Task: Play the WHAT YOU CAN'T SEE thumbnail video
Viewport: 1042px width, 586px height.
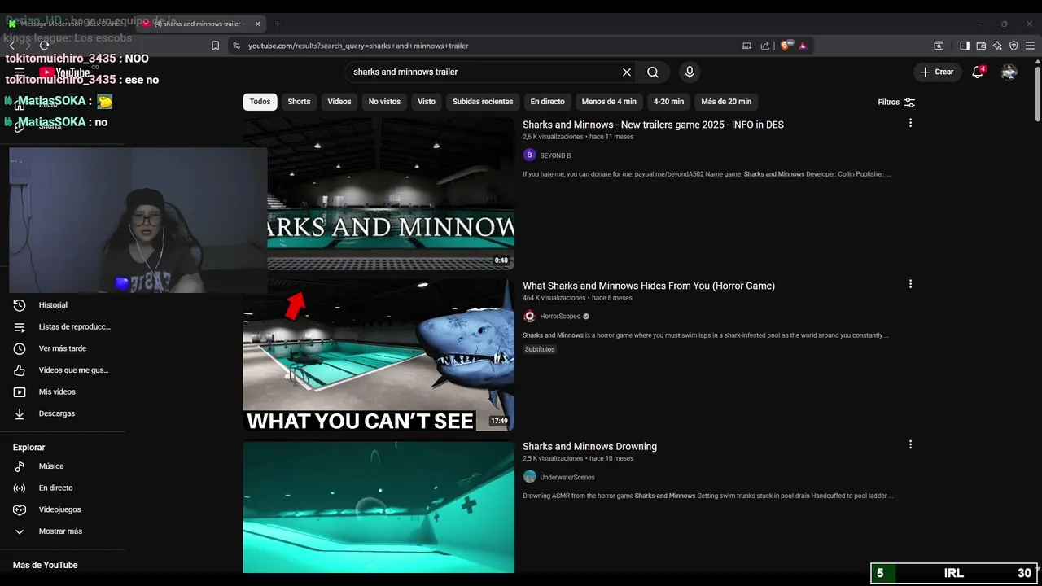Action: (379, 356)
